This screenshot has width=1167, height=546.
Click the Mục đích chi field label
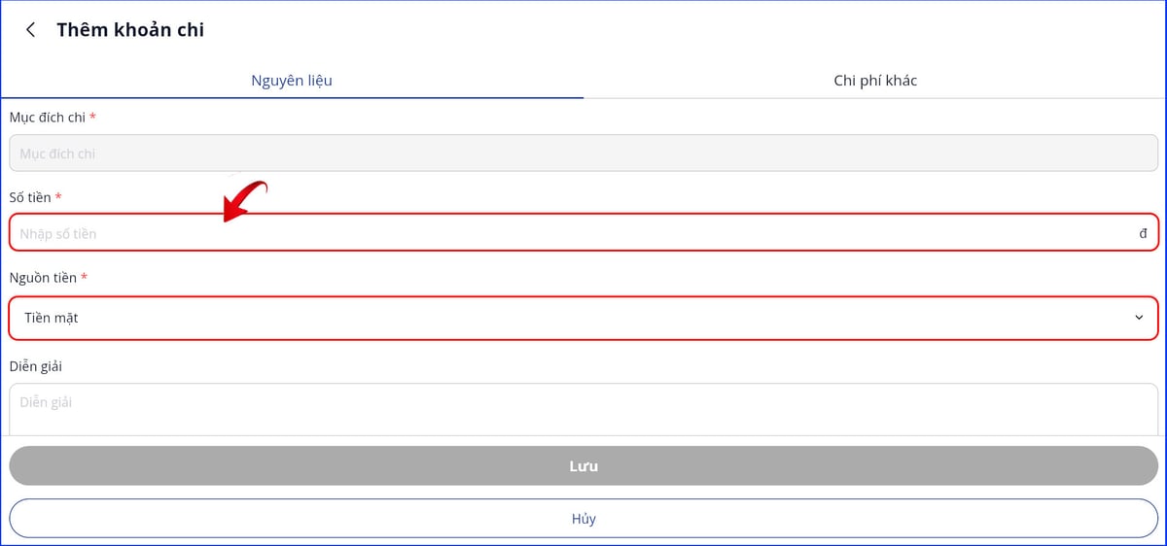48,118
